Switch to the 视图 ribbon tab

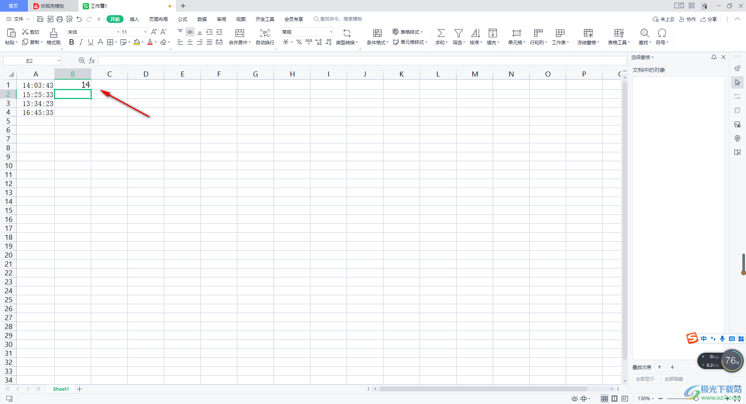click(x=241, y=19)
